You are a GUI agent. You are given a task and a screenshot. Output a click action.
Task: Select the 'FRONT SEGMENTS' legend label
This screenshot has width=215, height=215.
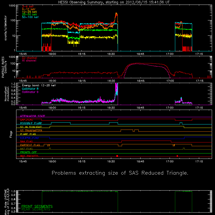37,206
